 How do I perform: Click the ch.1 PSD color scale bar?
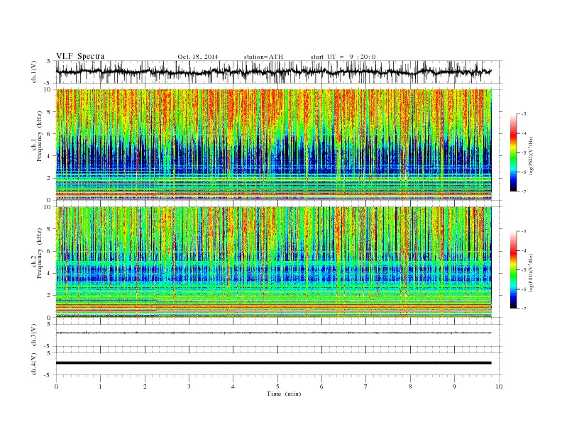tap(513, 152)
